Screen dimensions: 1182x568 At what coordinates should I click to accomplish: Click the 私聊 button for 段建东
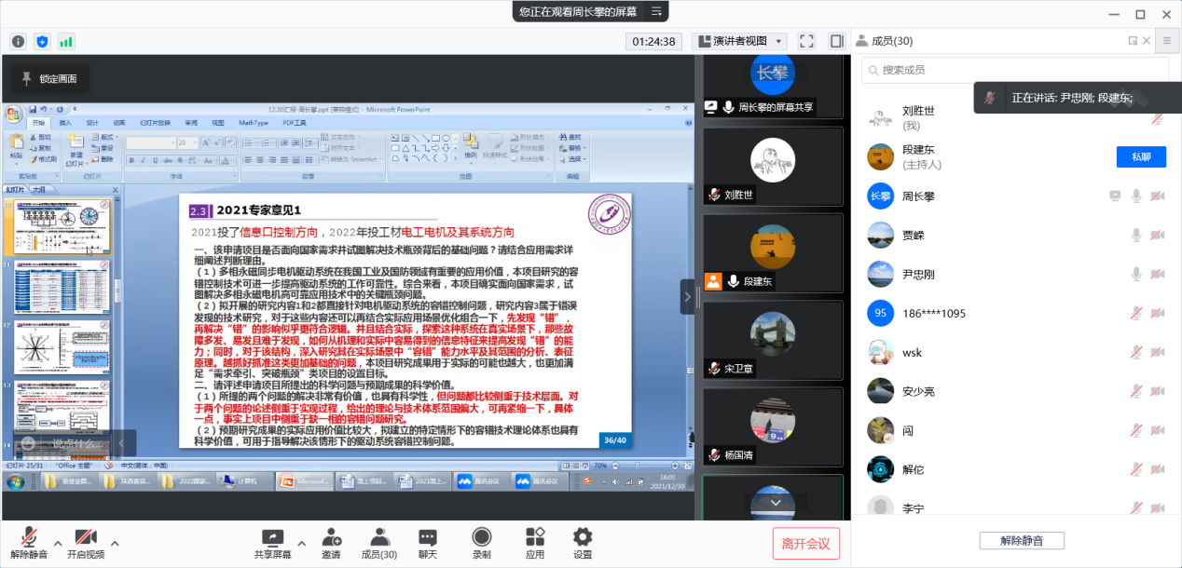1141,156
